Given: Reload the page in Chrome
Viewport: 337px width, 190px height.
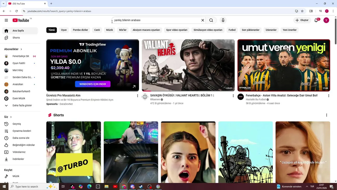Looking at the screenshot, I should pos(16,11).
